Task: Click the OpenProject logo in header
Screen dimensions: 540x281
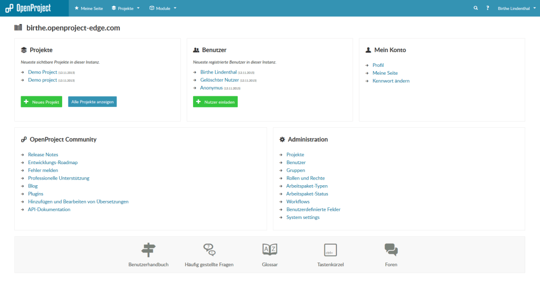Action: click(28, 8)
